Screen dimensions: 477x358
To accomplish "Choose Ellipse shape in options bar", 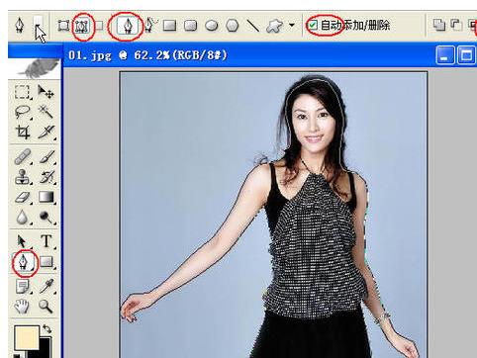I will (x=212, y=26).
